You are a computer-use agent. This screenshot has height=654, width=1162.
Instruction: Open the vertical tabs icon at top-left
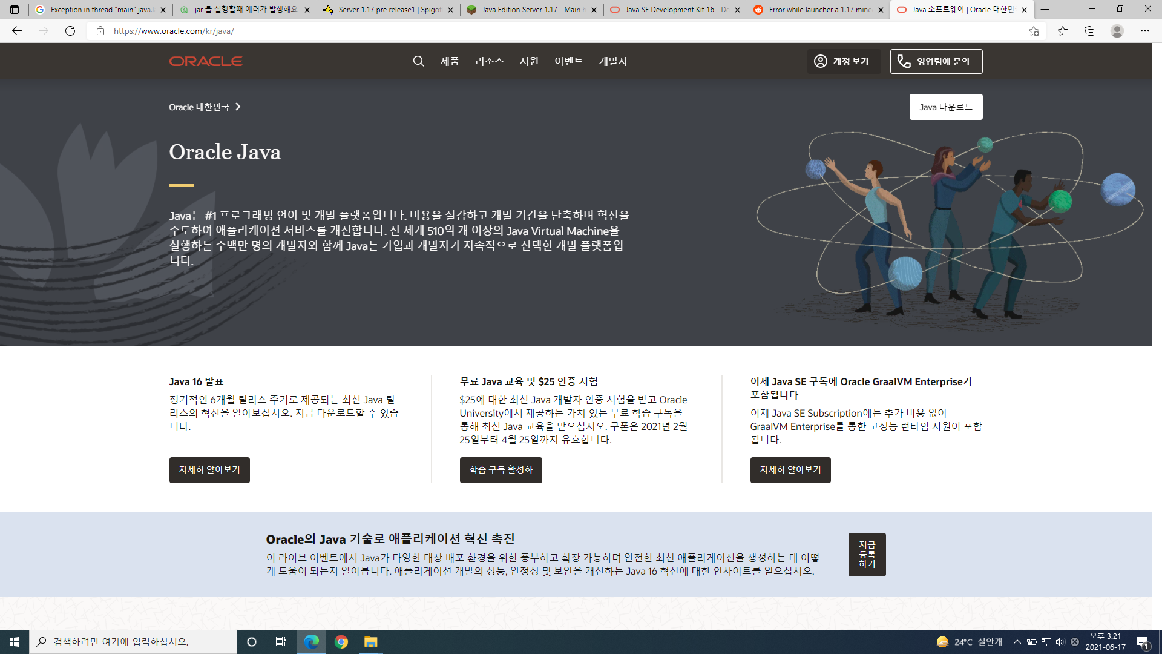(15, 10)
